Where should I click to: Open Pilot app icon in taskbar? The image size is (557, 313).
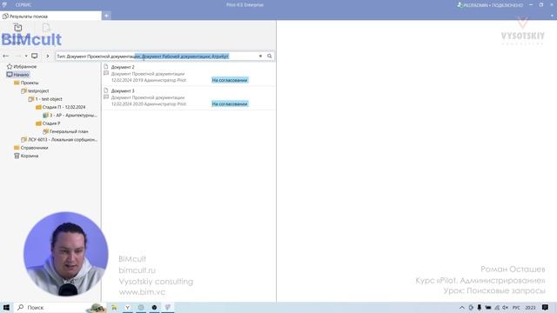(x=168, y=307)
